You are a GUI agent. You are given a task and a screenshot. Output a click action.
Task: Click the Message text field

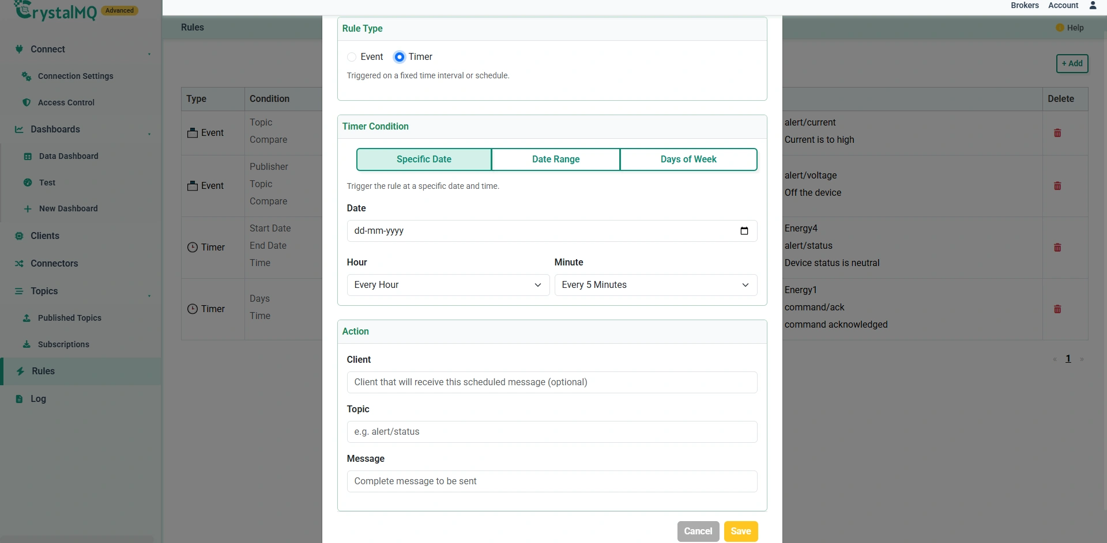[x=552, y=481]
